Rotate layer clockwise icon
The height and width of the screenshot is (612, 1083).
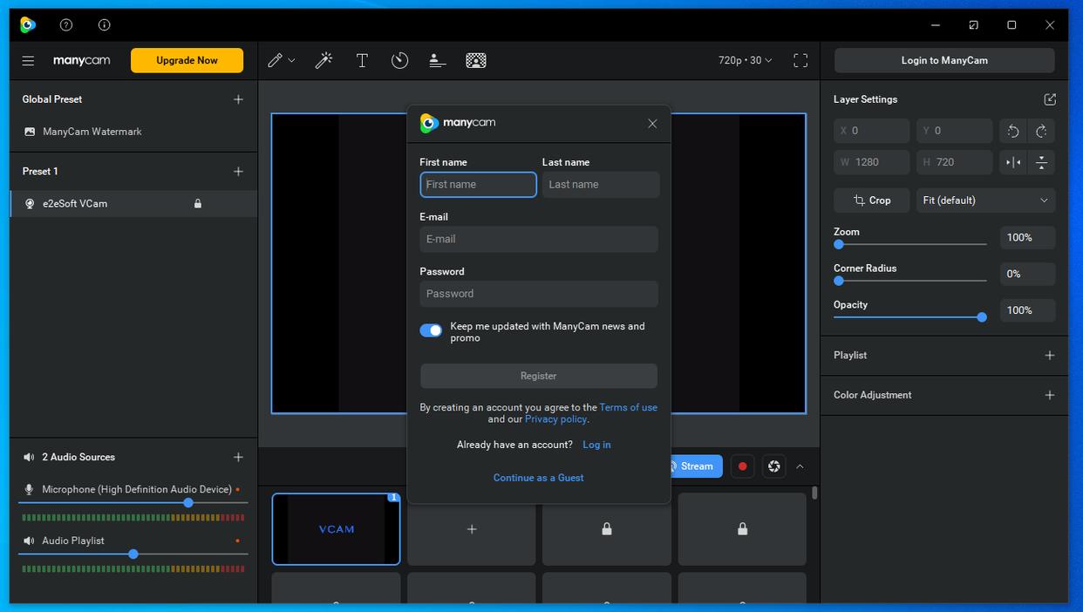1041,131
